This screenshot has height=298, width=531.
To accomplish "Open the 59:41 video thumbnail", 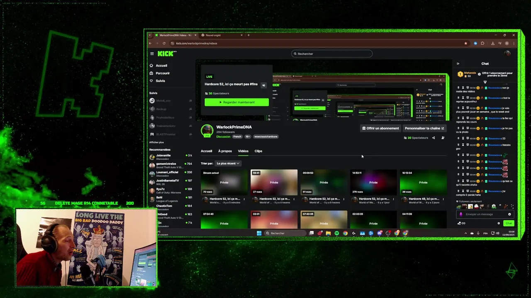I will point(274,182).
